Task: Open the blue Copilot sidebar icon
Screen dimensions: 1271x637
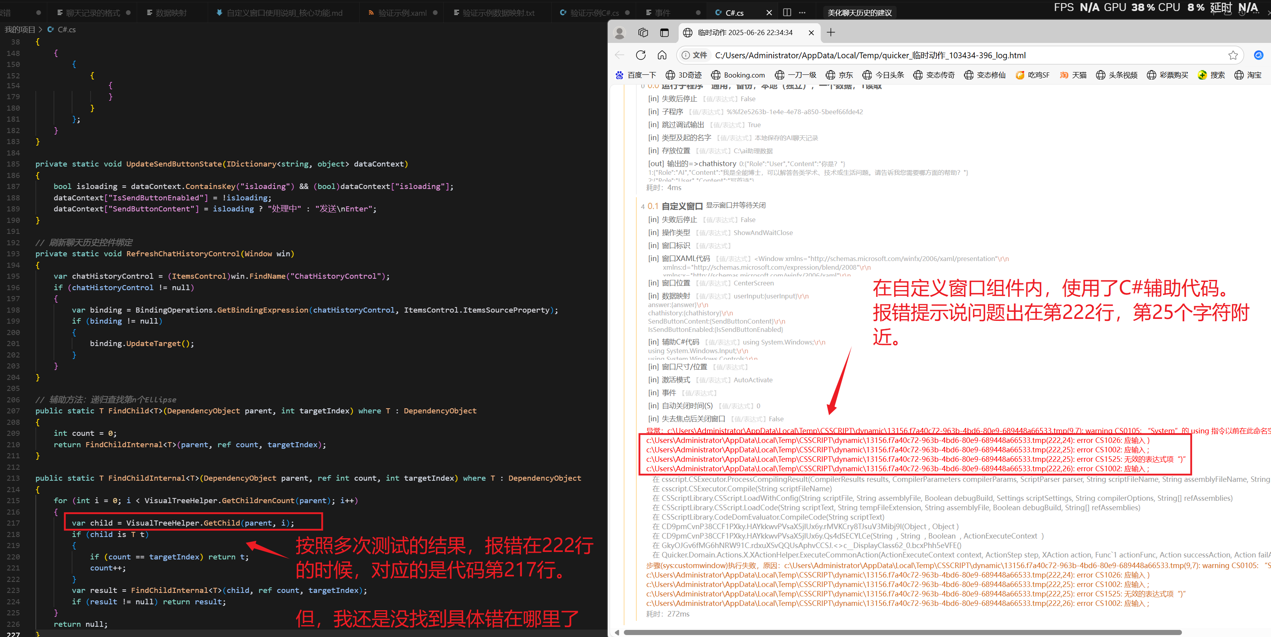Action: [x=1259, y=55]
